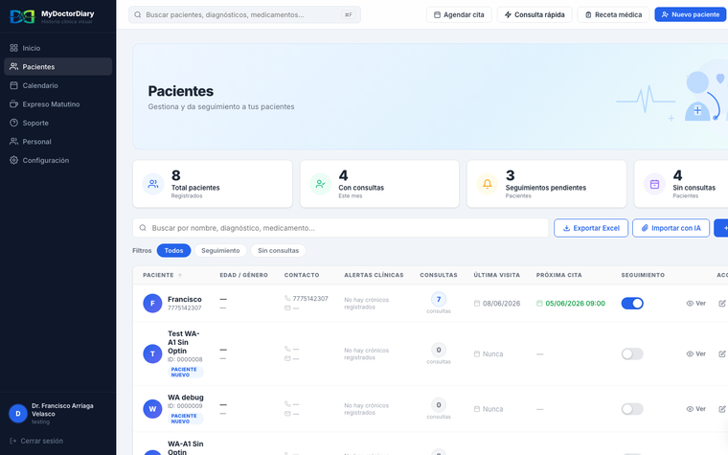Enable Seguimiento toggle for Test WA-A1 Sin Optin
Viewport: 728px width, 455px height.
click(632, 353)
